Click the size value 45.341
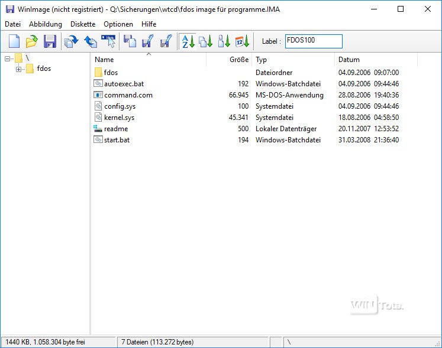The width and height of the screenshot is (442, 348). (x=239, y=118)
